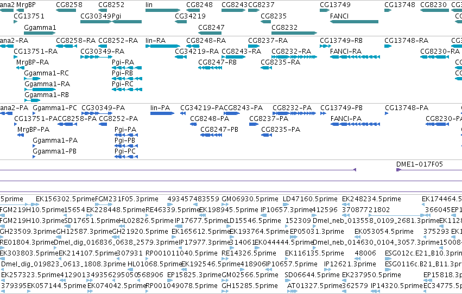
Task: Select the Ggamma1 gene bar
Action: tap(40, 33)
